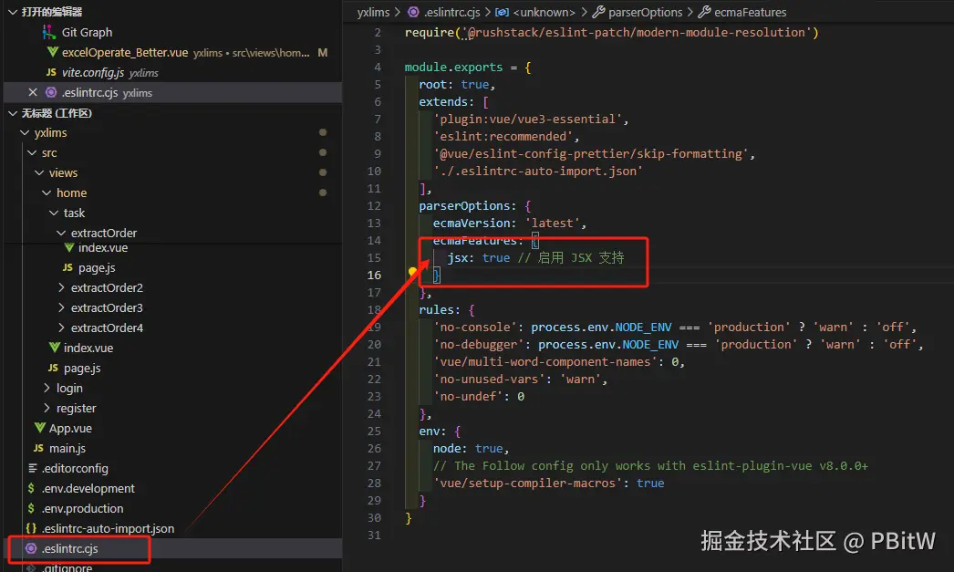Expand the login folder

pyautogui.click(x=47, y=388)
